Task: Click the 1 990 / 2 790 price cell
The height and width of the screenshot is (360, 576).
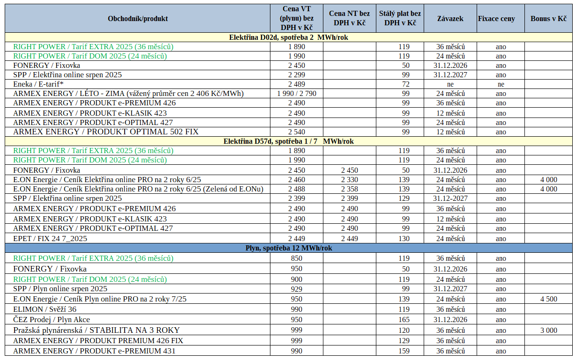Action: pyautogui.click(x=296, y=94)
